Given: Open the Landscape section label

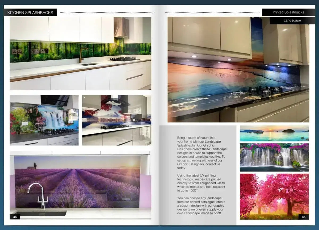Looking at the screenshot, I should [292, 20].
